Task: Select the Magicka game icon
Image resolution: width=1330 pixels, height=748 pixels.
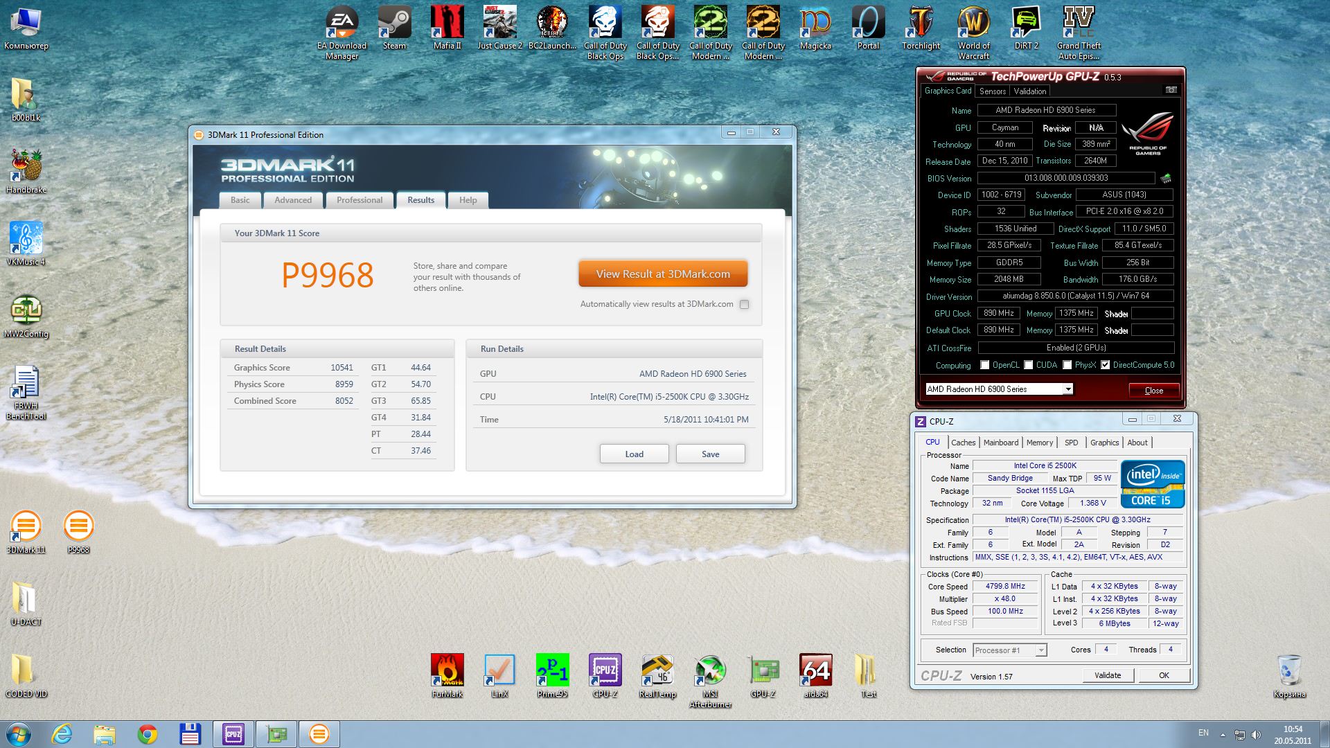Action: pyautogui.click(x=815, y=28)
